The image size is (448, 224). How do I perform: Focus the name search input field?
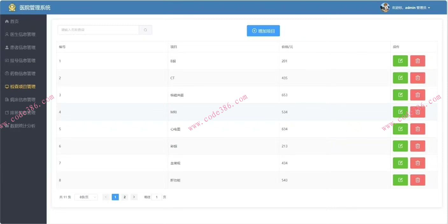(98, 30)
